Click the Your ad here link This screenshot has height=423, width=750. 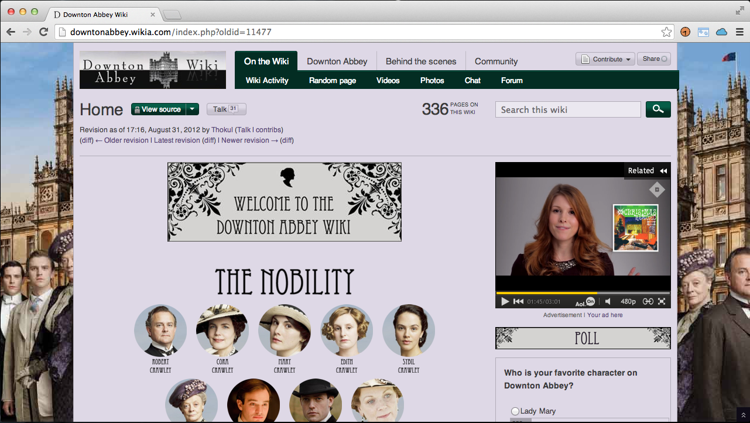tap(605, 315)
